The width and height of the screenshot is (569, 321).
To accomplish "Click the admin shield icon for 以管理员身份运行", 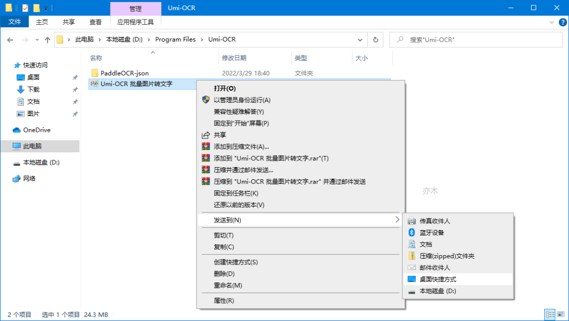I will 206,100.
